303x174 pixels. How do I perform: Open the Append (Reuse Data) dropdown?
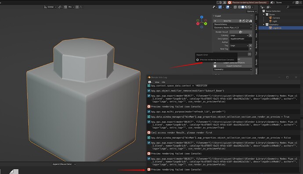[64, 164]
